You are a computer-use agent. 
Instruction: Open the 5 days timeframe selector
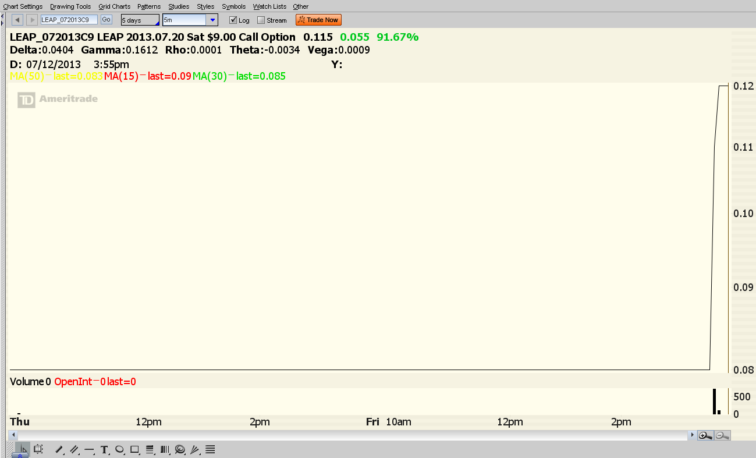click(140, 20)
